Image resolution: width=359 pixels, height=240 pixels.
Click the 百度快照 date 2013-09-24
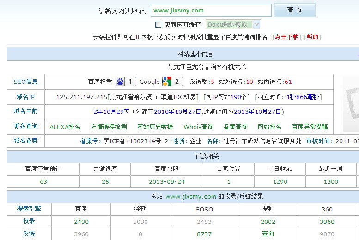167,182
